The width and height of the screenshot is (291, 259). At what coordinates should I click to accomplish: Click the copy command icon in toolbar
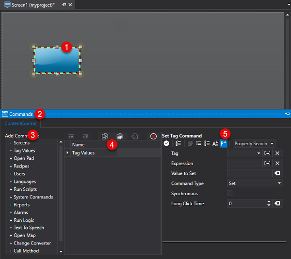pos(105,137)
